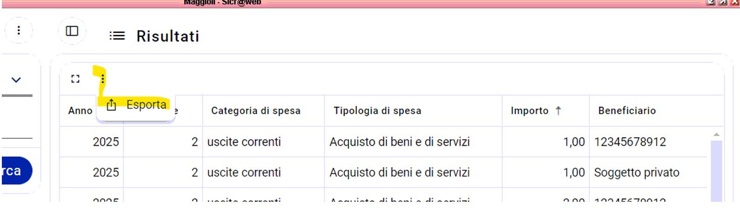Click the export share icon in menu
Screen dimensions: 740x212
coord(112,105)
